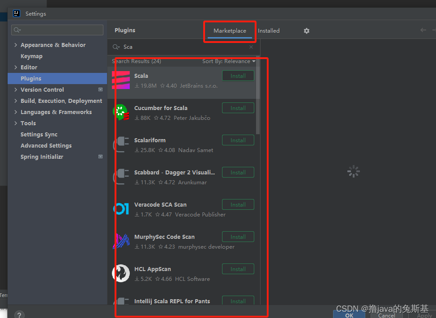Viewport: 436px width, 318px height.
Task: Click the Spring Initializr project-level icon
Action: coord(101,157)
